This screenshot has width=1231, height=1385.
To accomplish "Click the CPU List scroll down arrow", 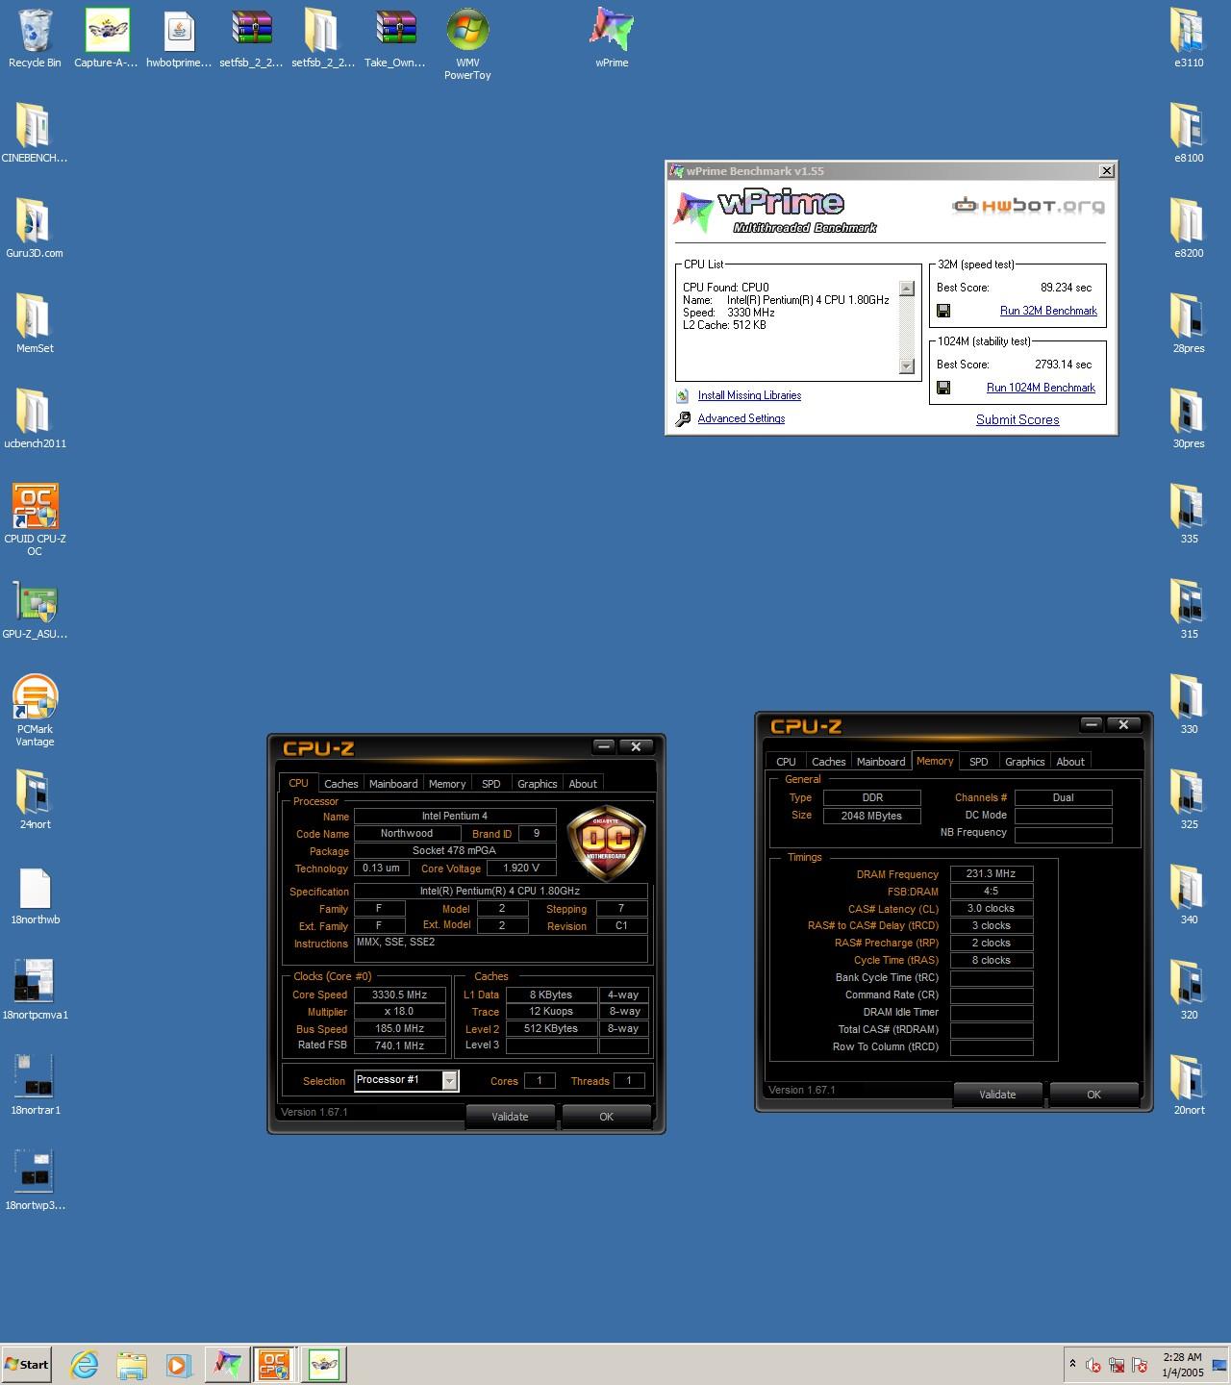I will pos(906,365).
